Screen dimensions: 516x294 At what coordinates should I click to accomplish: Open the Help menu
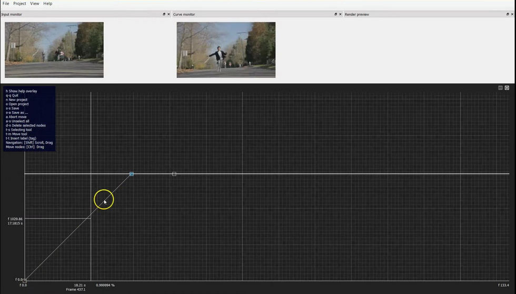click(48, 4)
